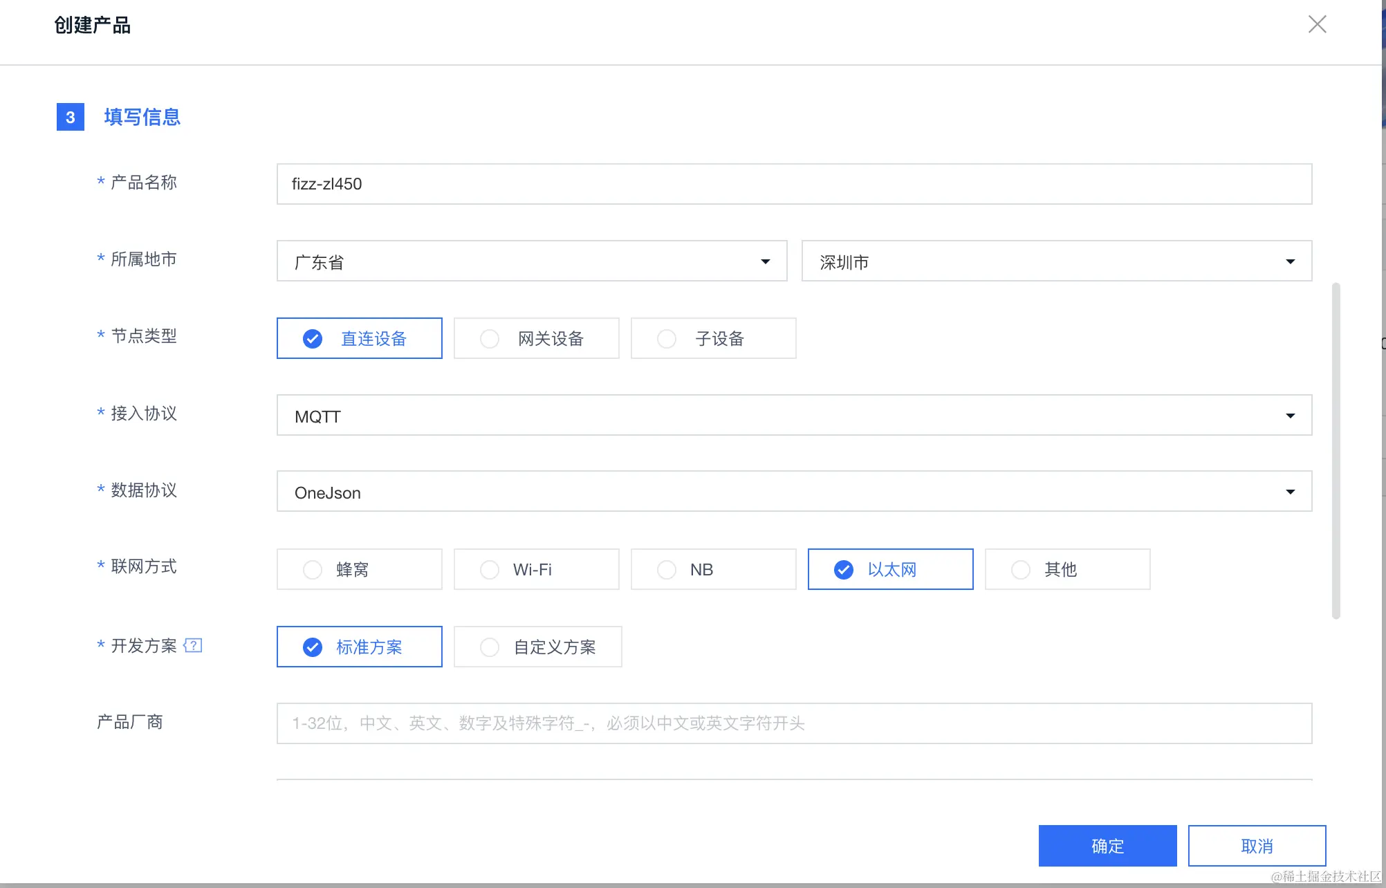Image resolution: width=1386 pixels, height=888 pixels.
Task: Open the 广东省 province dropdown
Action: [532, 261]
